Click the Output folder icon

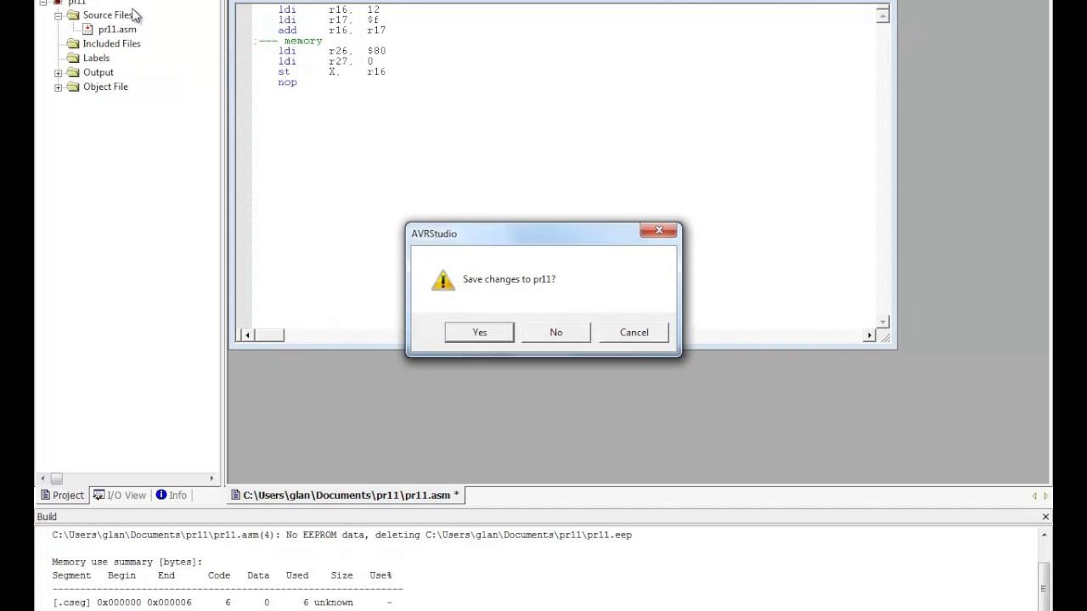click(73, 73)
